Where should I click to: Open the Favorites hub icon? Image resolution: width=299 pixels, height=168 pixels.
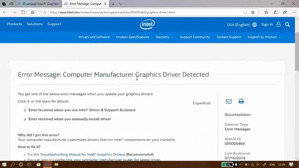[266, 13]
